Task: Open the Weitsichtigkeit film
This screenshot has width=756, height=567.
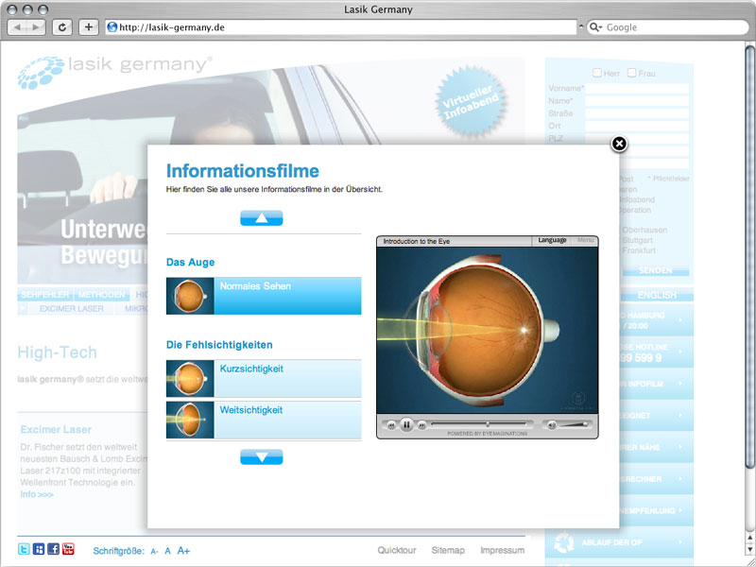Action: point(264,420)
